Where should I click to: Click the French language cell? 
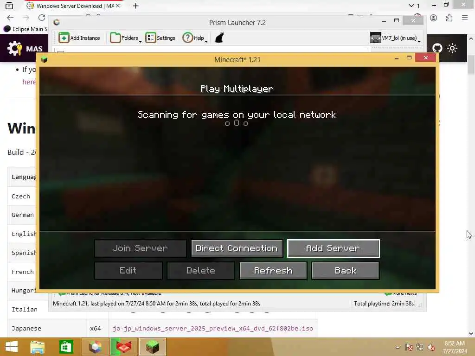pos(23,272)
